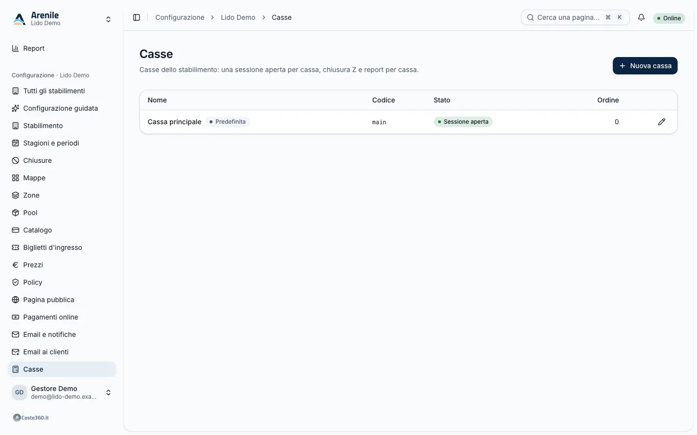The width and height of the screenshot is (697, 435).
Task: Click the Cassa principale name cell
Action: [x=174, y=122]
